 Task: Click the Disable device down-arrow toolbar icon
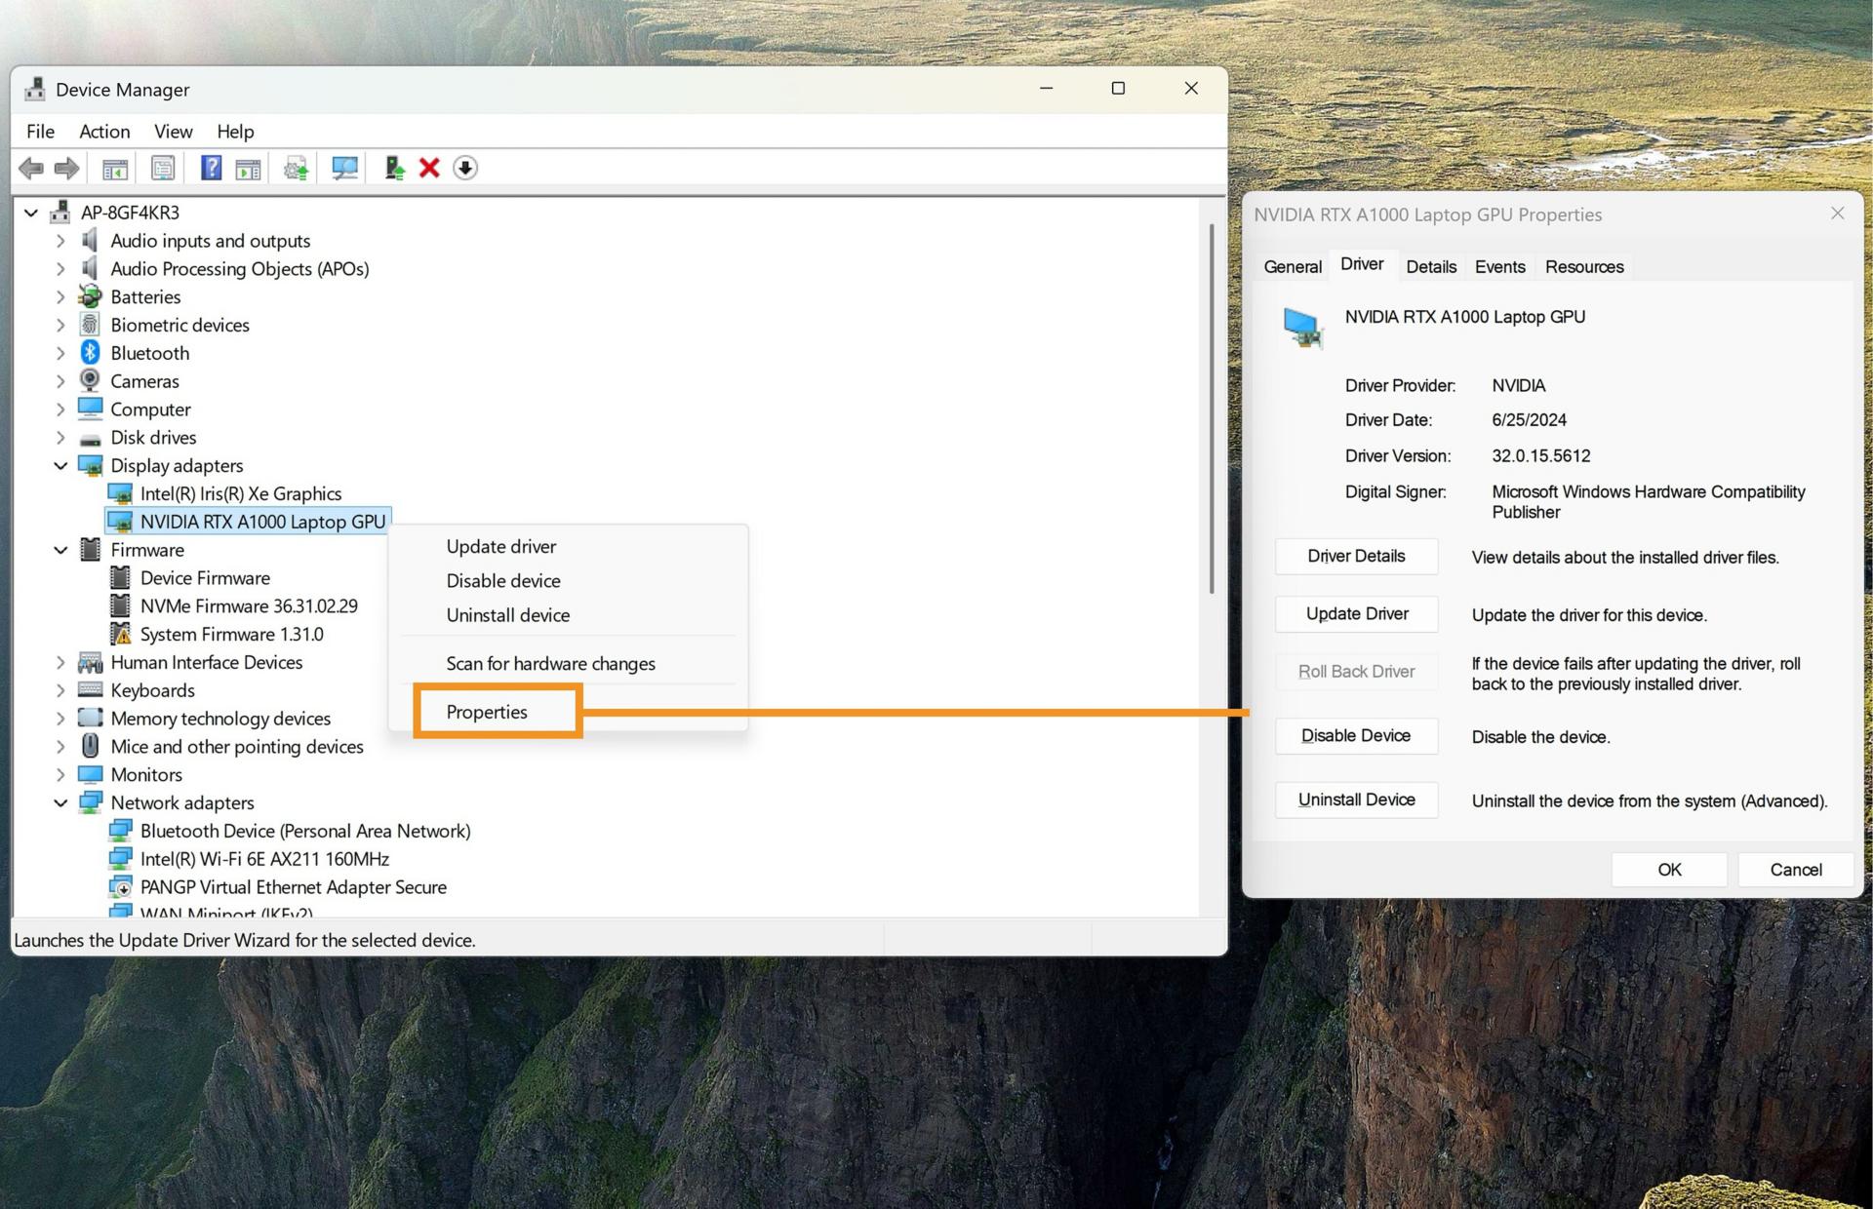(466, 168)
